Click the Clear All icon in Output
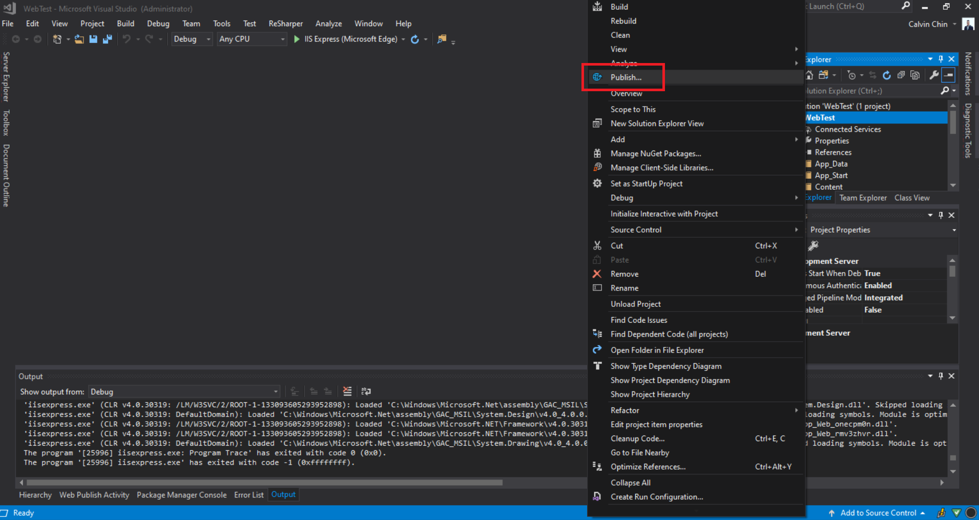The width and height of the screenshot is (979, 520). (x=347, y=391)
